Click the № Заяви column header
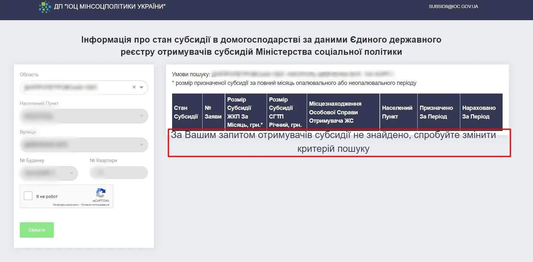The height and width of the screenshot is (262, 533). pyautogui.click(x=213, y=112)
